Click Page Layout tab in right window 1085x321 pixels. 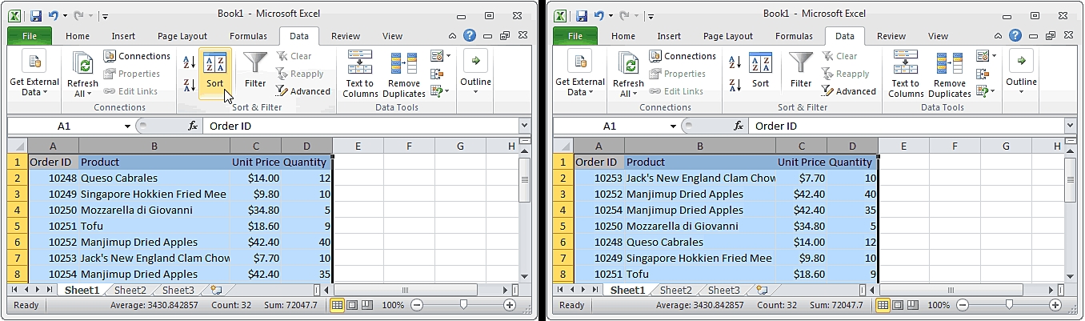728,36
